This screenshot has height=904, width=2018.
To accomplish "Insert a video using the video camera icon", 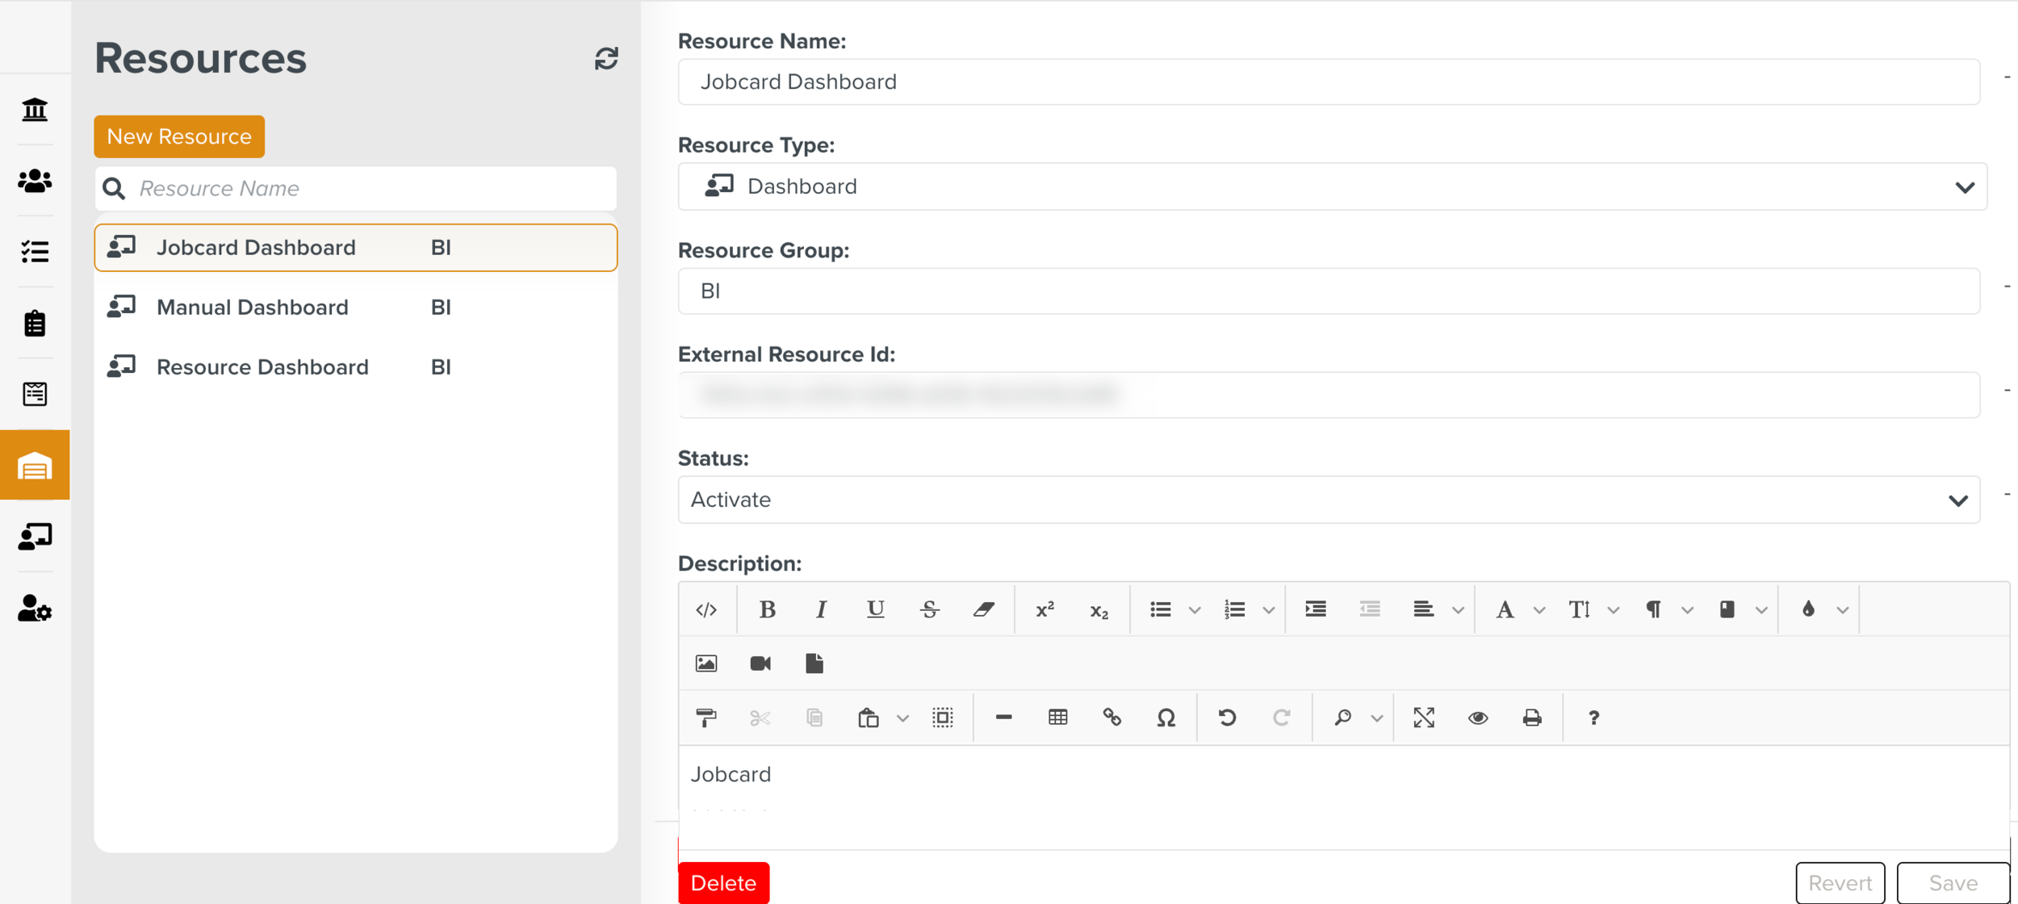I will pos(760,663).
